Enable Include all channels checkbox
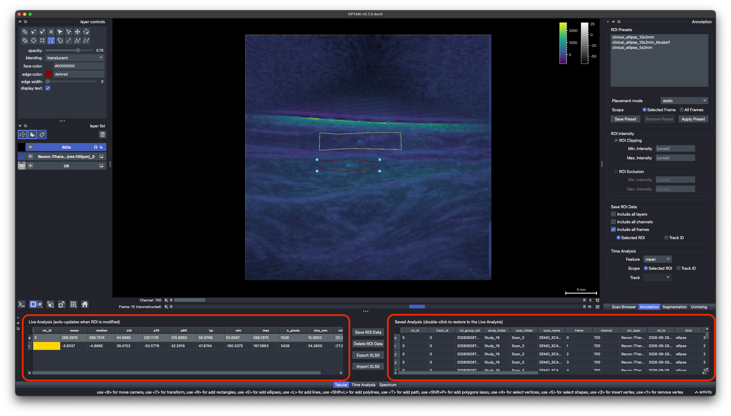 (613, 222)
